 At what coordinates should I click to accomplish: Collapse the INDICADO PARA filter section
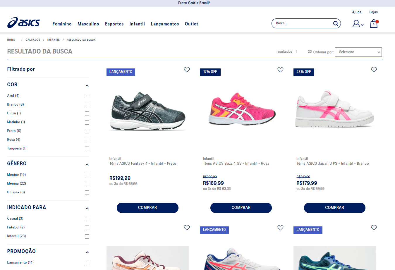pos(87,209)
